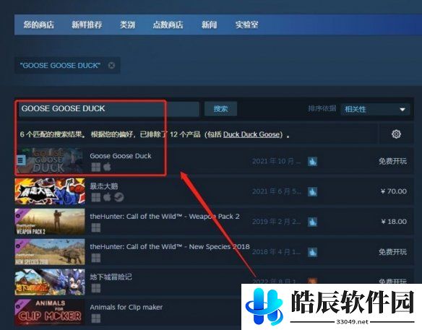This screenshot has height=330, width=422.
Task: Open the 地下城冒险记 game thumbnail
Action: tap(50, 282)
